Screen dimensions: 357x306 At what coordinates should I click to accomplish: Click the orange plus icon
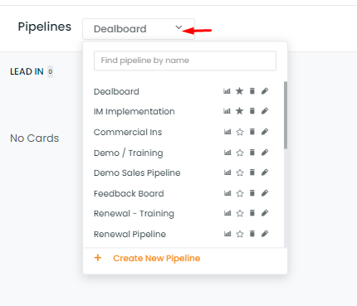click(98, 258)
